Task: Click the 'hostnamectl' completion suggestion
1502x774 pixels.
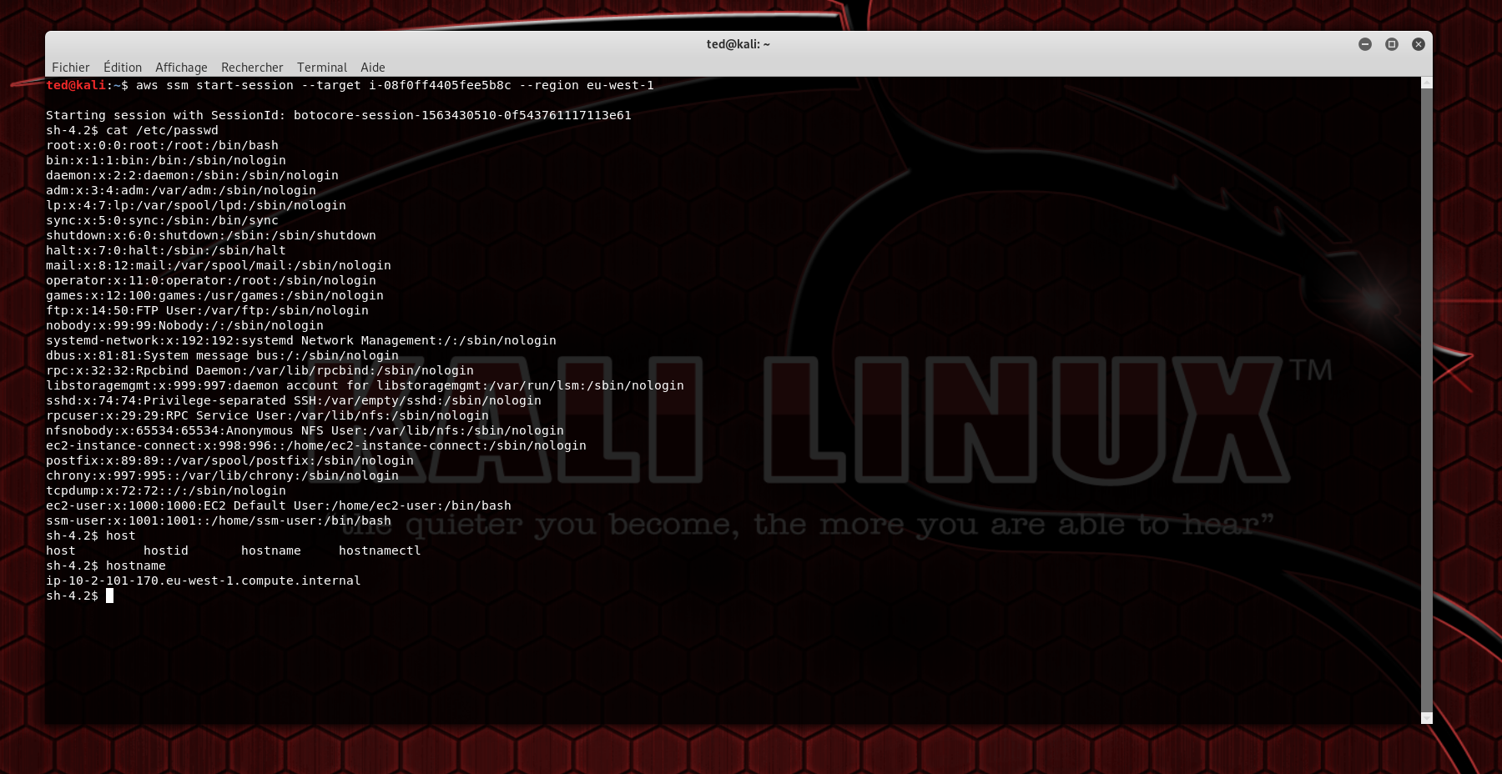Action: pyautogui.click(x=380, y=550)
